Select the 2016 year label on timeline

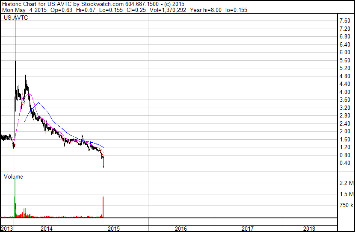click(181, 229)
